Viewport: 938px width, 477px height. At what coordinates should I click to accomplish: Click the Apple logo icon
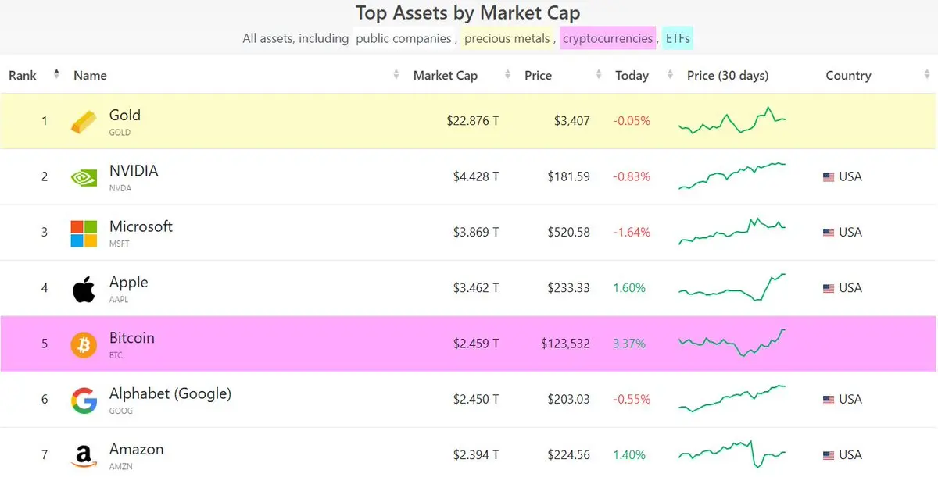pyautogui.click(x=84, y=289)
